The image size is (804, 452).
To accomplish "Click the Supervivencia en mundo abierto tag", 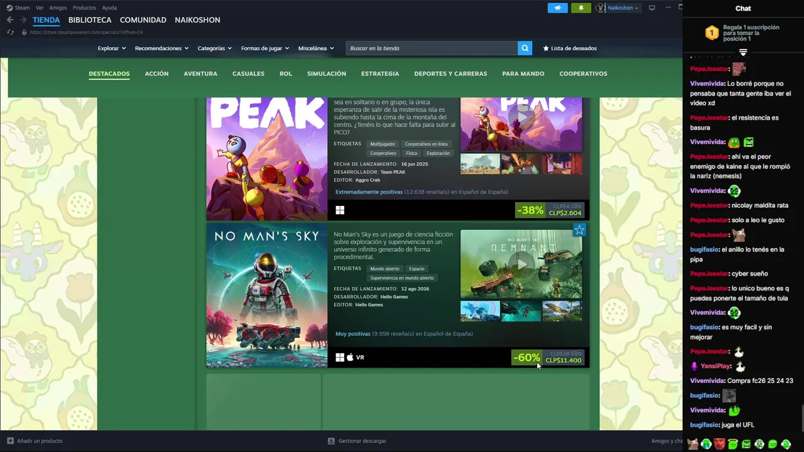I will pos(402,278).
